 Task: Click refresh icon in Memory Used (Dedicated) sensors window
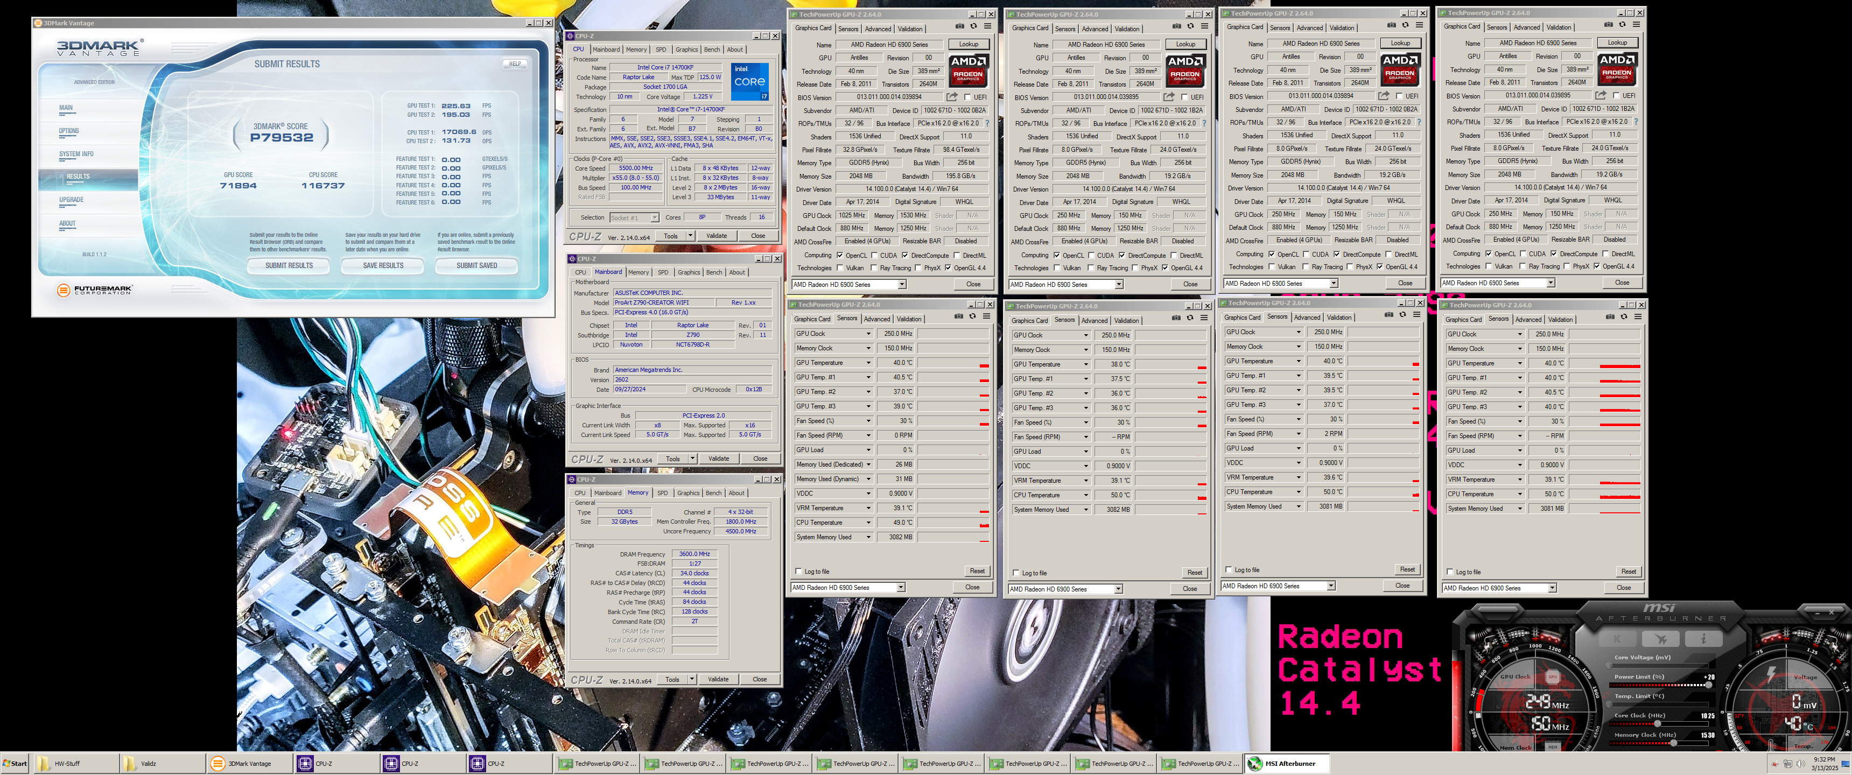click(973, 316)
